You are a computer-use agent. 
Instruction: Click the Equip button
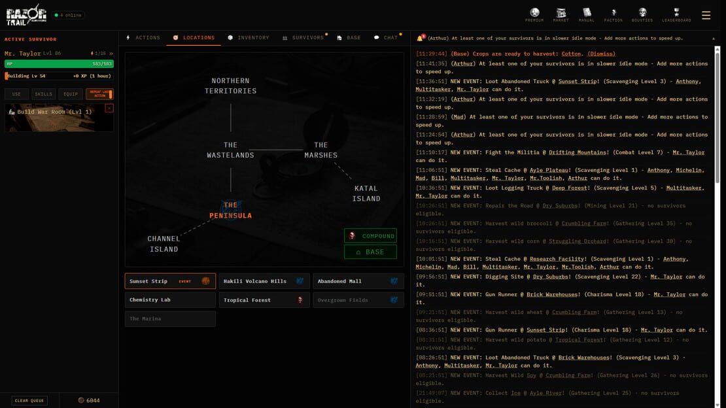click(71, 94)
